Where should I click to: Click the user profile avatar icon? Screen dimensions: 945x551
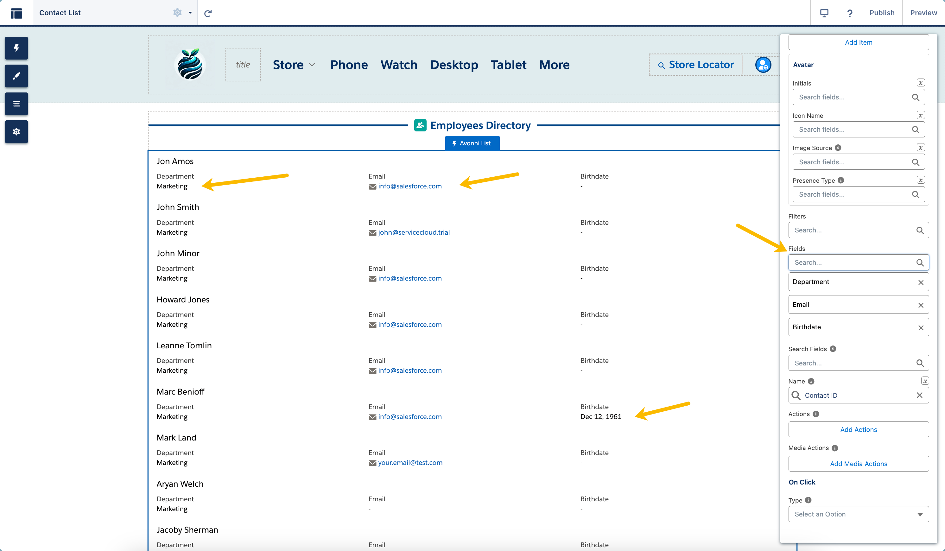[763, 65]
